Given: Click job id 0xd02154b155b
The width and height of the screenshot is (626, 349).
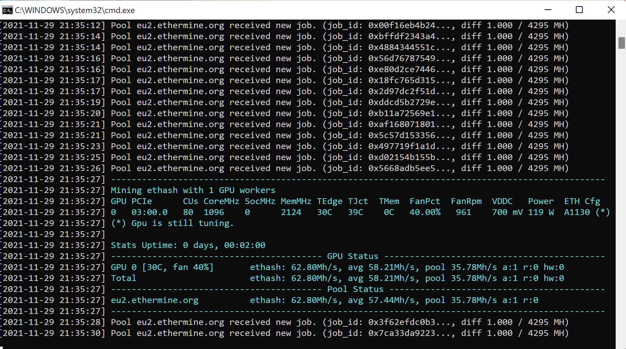Looking at the screenshot, I should (402, 157).
